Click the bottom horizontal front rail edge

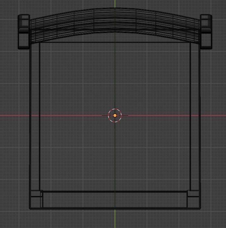115,208
